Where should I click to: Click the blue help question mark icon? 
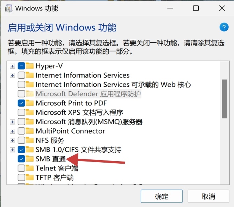point(224,28)
